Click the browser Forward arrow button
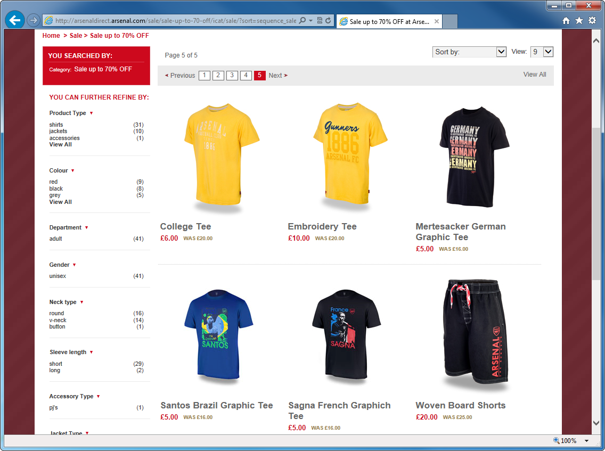The image size is (605, 451). click(34, 20)
